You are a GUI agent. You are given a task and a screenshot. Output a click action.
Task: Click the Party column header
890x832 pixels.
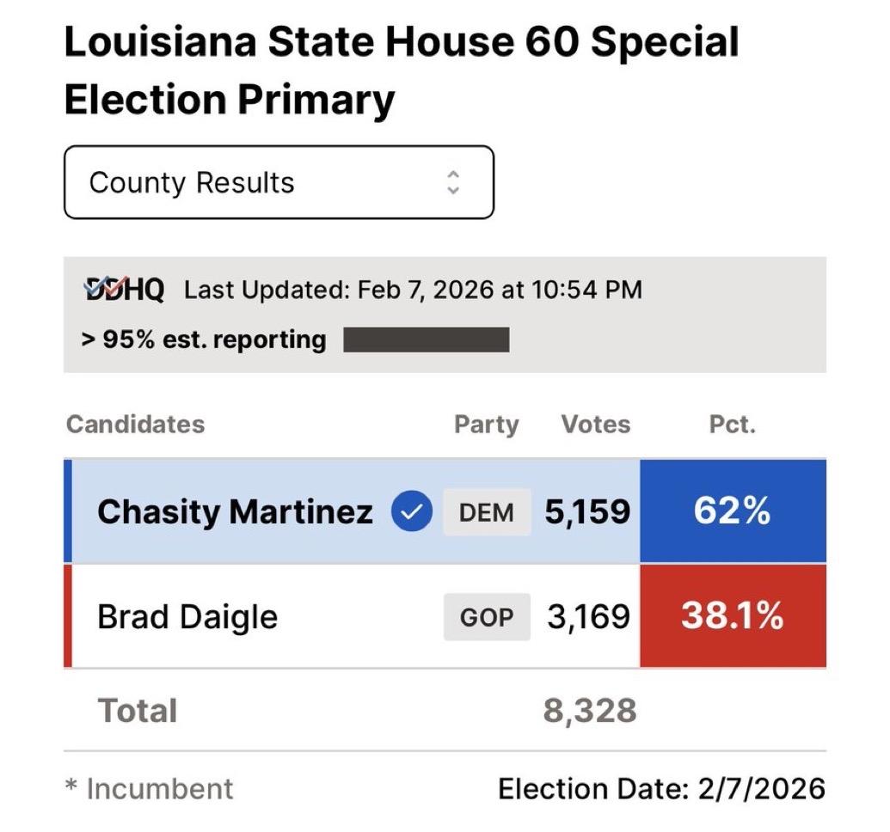click(486, 425)
